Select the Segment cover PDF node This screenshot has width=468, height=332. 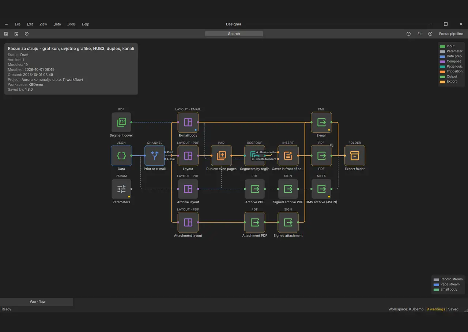[121, 122]
